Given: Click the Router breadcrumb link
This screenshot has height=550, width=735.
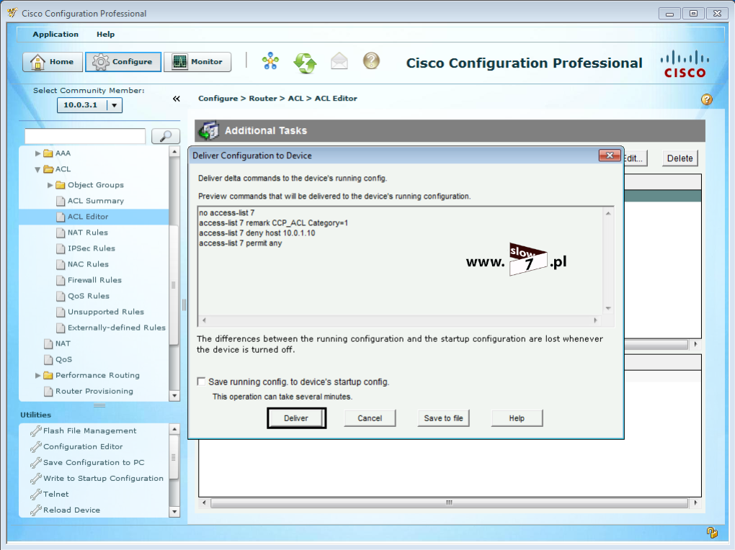Looking at the screenshot, I should pyautogui.click(x=262, y=99).
